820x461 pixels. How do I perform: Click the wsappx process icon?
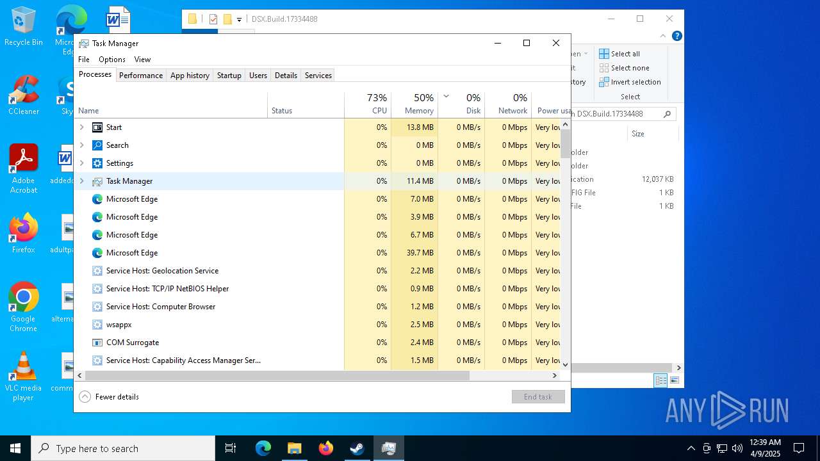(97, 325)
